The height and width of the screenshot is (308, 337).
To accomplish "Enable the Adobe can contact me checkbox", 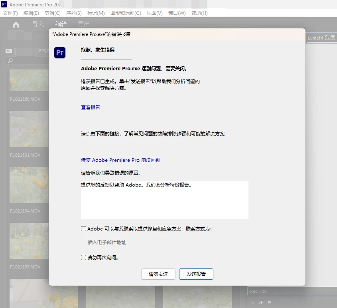I will (x=84, y=229).
